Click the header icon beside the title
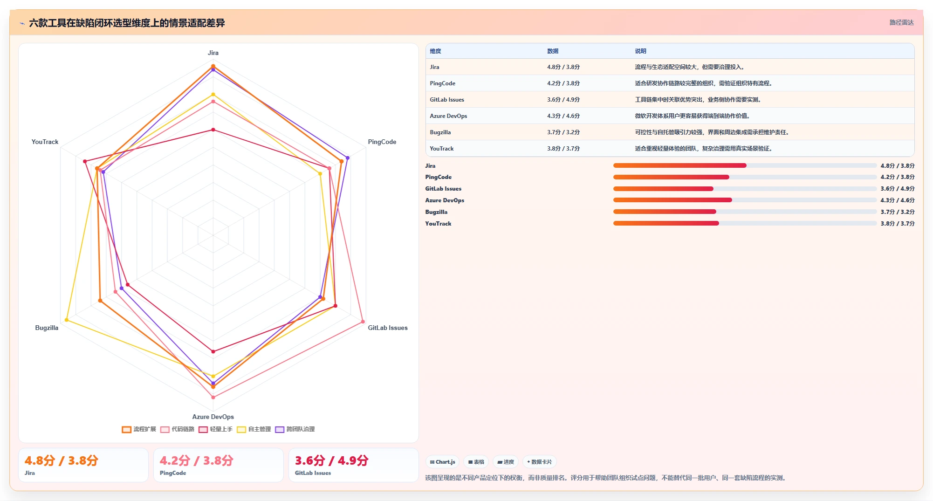Image resolution: width=933 pixels, height=501 pixels. tap(22, 23)
